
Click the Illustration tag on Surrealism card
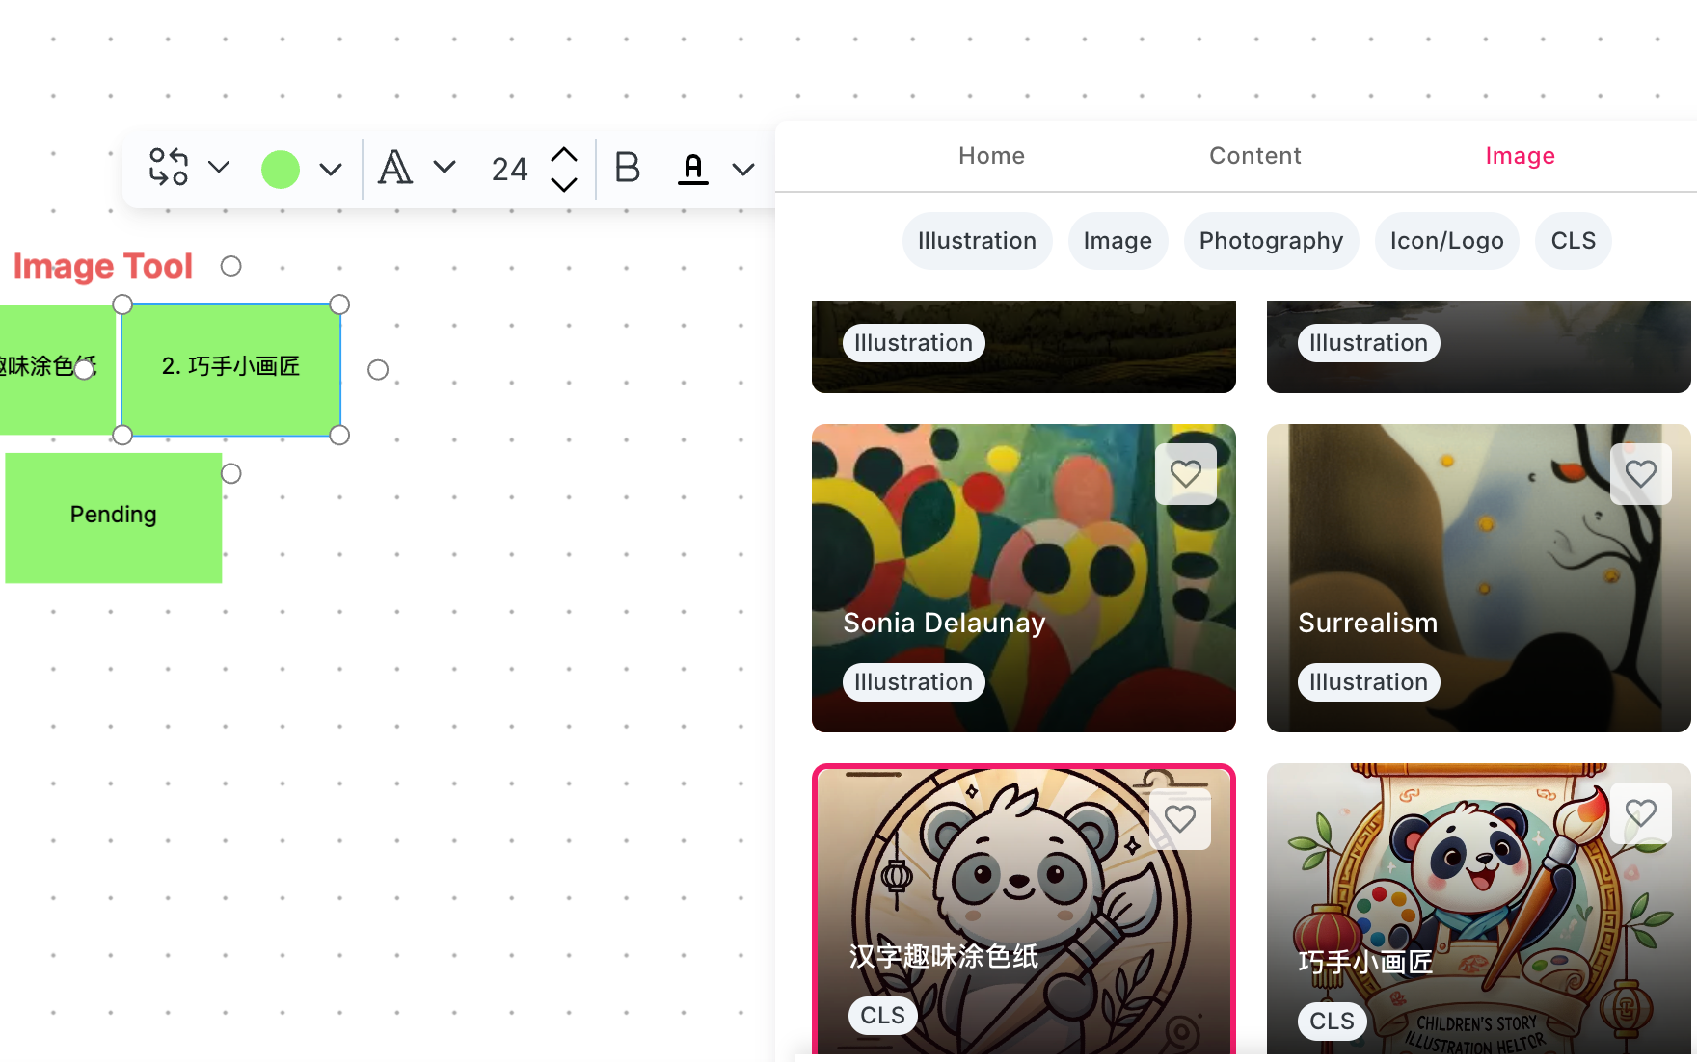point(1368,682)
